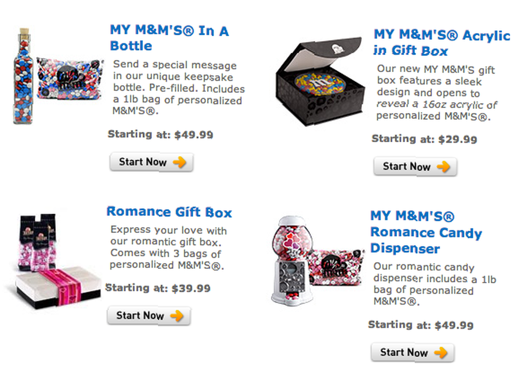Start Now for Romance Gift Box

click(149, 316)
